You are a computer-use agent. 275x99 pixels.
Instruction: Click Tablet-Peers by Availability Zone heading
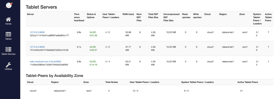(x=54, y=76)
